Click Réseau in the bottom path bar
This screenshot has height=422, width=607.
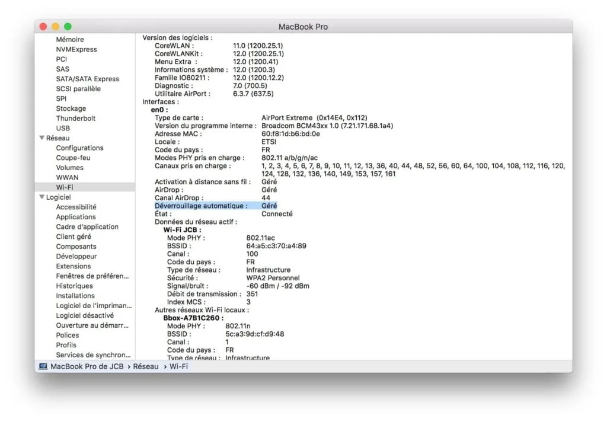[146, 366]
